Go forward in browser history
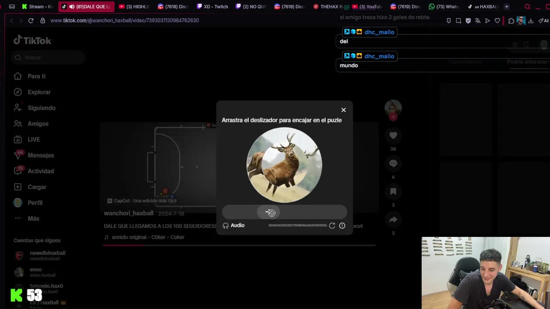Viewport: 550px width, 309px height. (21, 21)
